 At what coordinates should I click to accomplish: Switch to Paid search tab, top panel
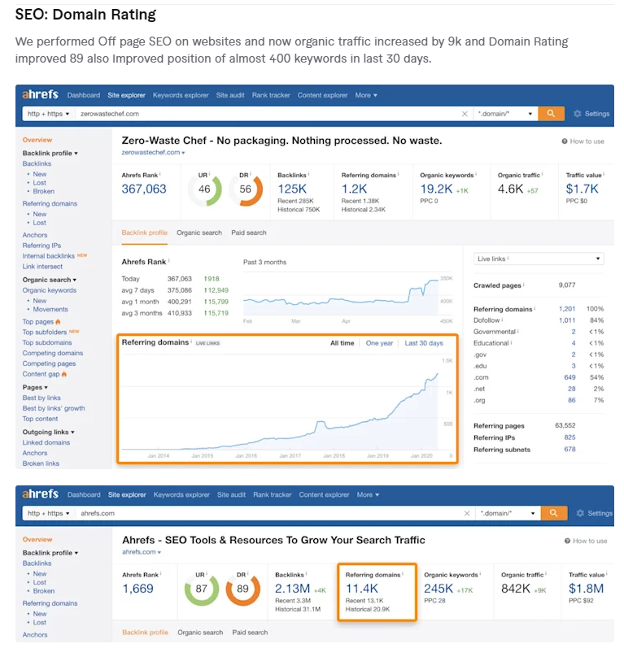click(249, 233)
